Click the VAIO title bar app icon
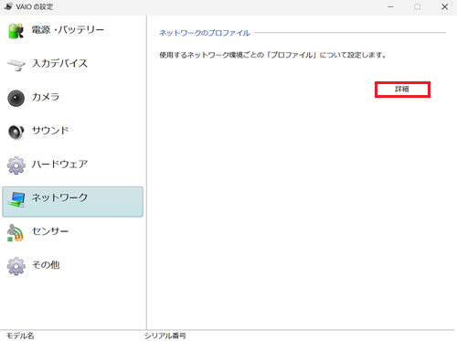Image resolution: width=457 pixels, height=341 pixels. 8,6
